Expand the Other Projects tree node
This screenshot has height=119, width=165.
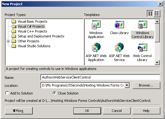(x=8, y=41)
